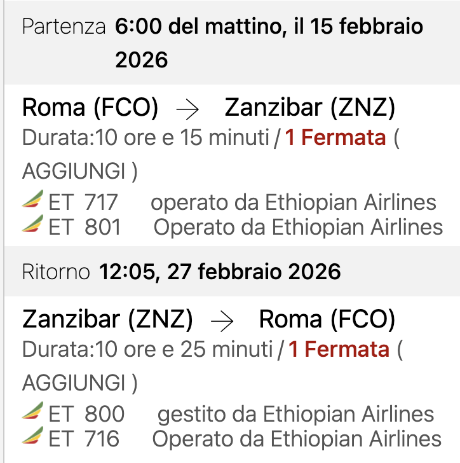Click the arrow from Roma to Zanzibar
The width and height of the screenshot is (460, 463).
pos(187,109)
